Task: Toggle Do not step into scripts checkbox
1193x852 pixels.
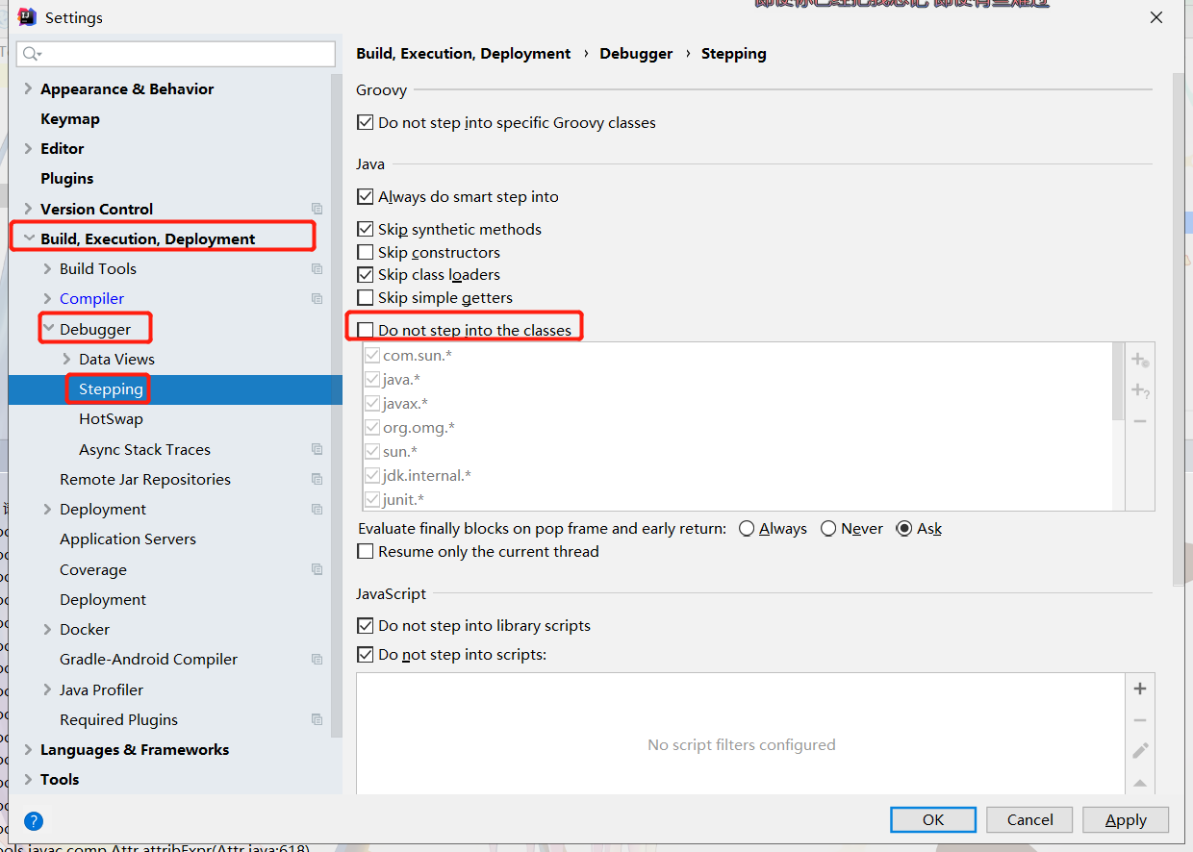Action: [365, 655]
